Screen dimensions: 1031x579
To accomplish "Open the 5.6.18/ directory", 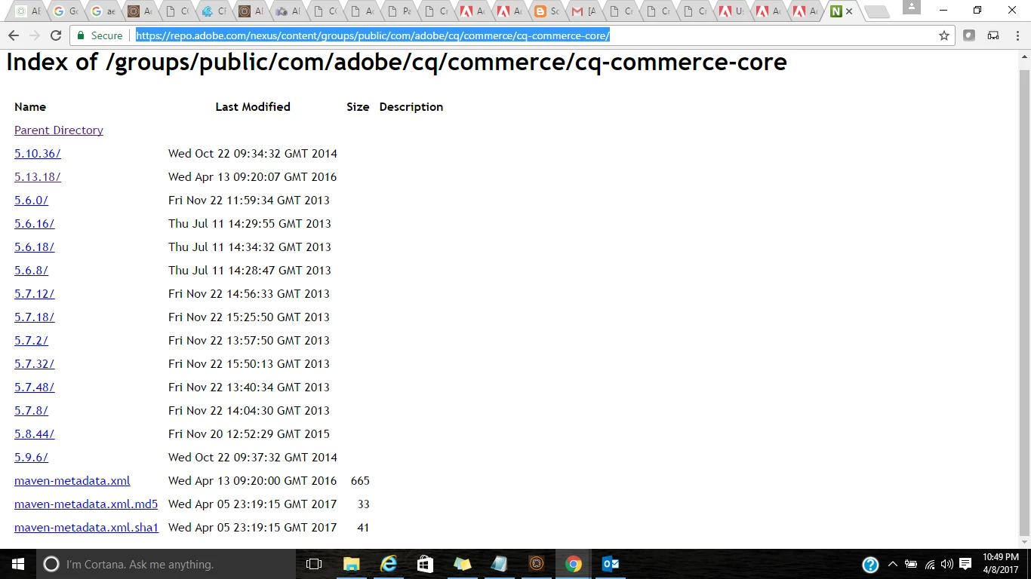I will [x=35, y=247].
